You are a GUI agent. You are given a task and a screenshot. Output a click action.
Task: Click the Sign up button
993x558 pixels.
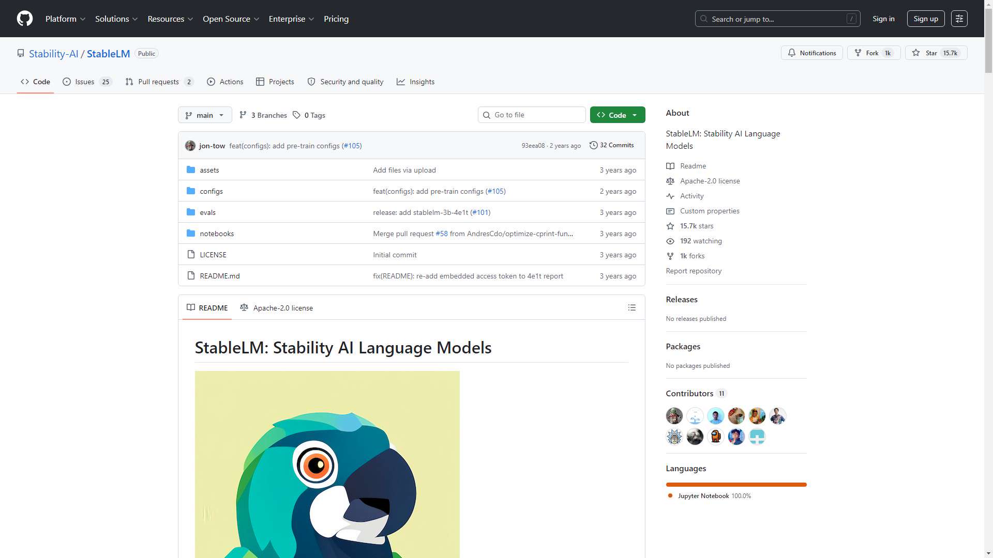[x=926, y=19]
